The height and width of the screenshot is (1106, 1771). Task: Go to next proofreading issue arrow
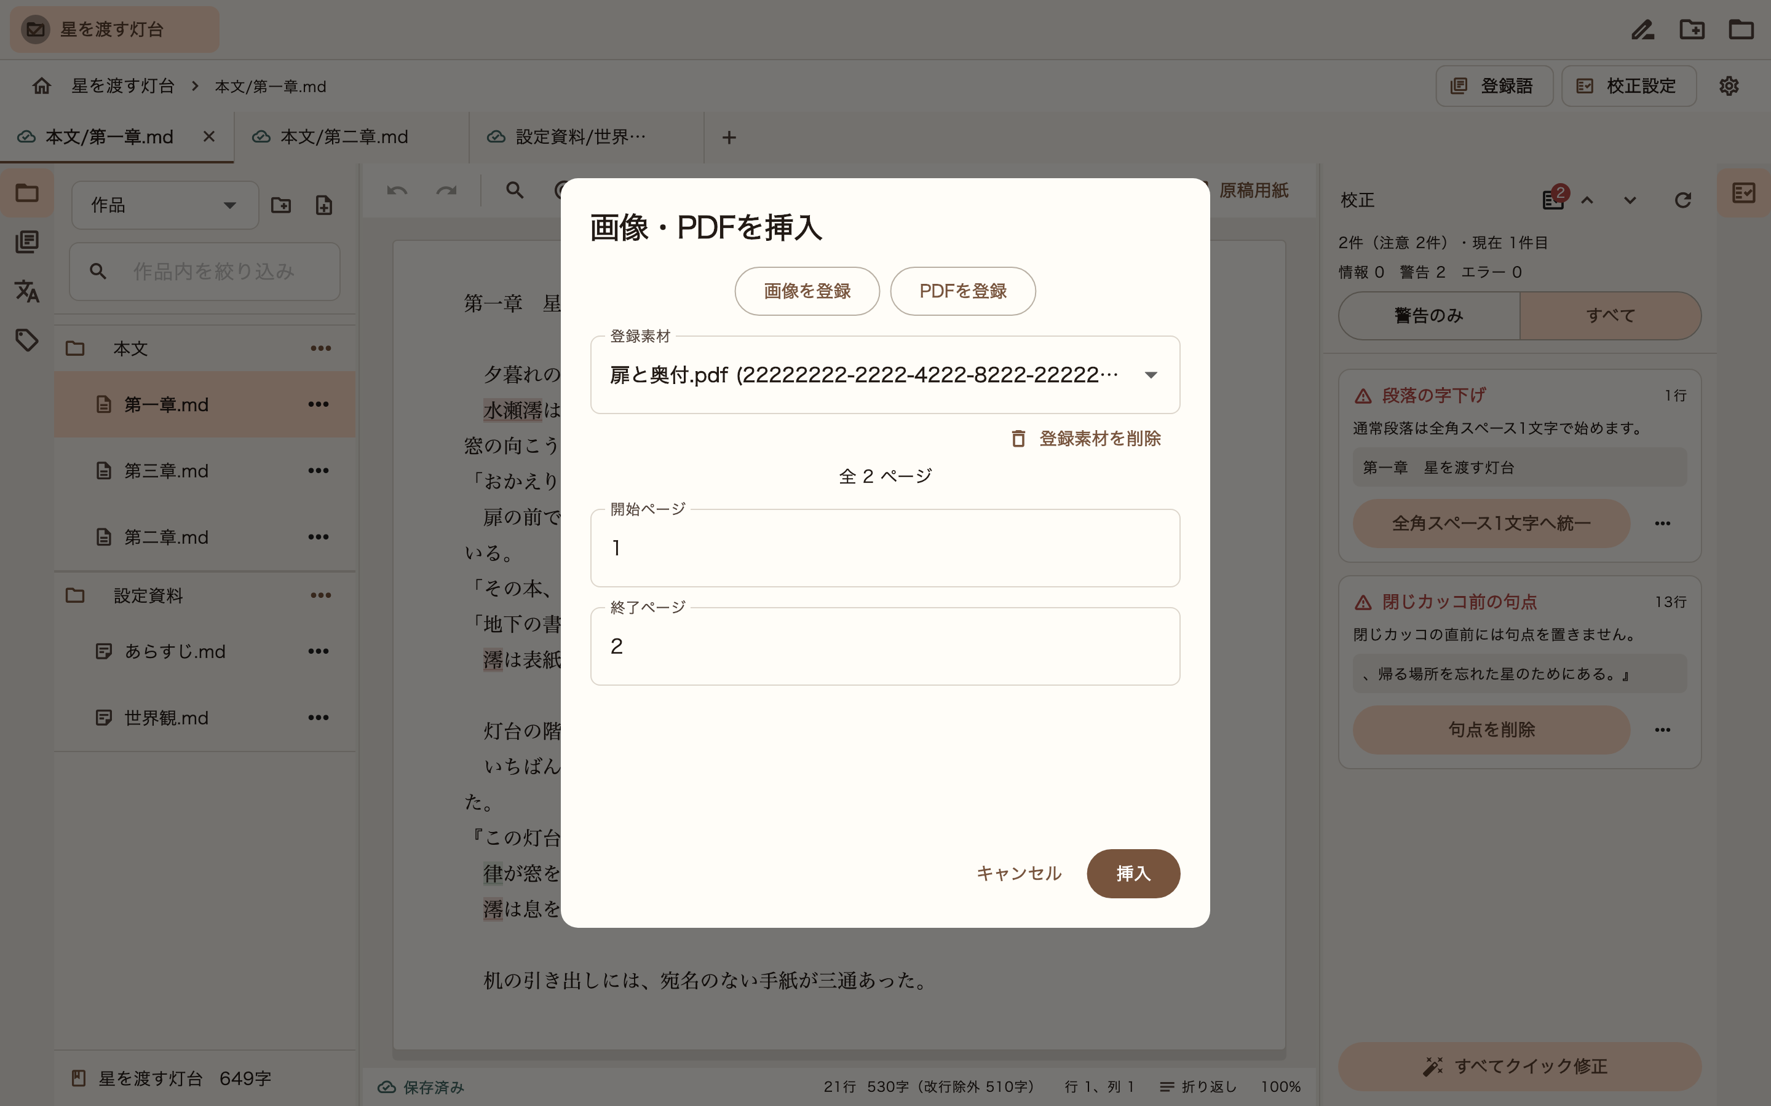click(x=1630, y=200)
